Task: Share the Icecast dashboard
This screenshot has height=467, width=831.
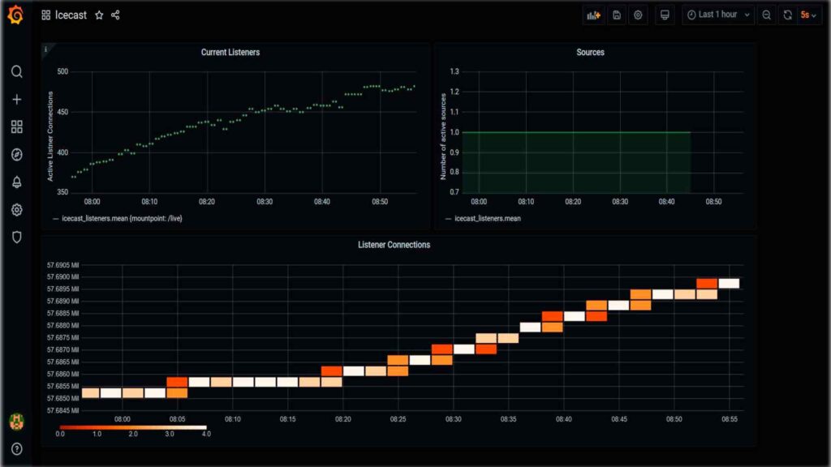Action: 115,15
